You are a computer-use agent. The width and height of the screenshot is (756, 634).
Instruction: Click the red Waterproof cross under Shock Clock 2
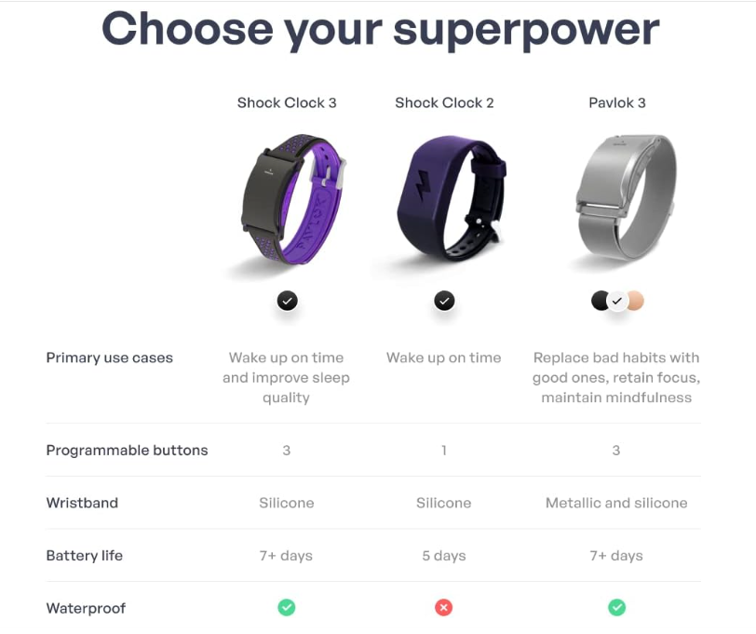tap(444, 607)
